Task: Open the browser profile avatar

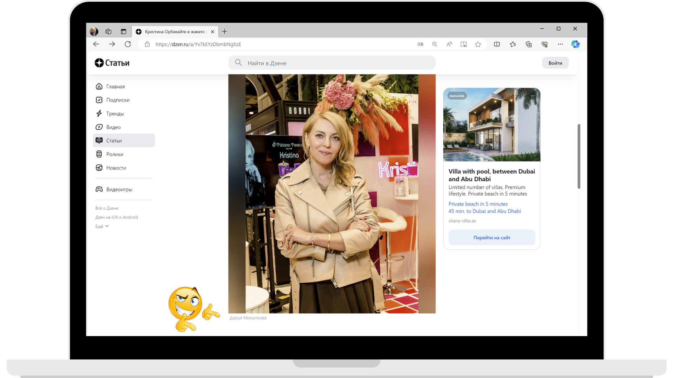Action: 94,31
